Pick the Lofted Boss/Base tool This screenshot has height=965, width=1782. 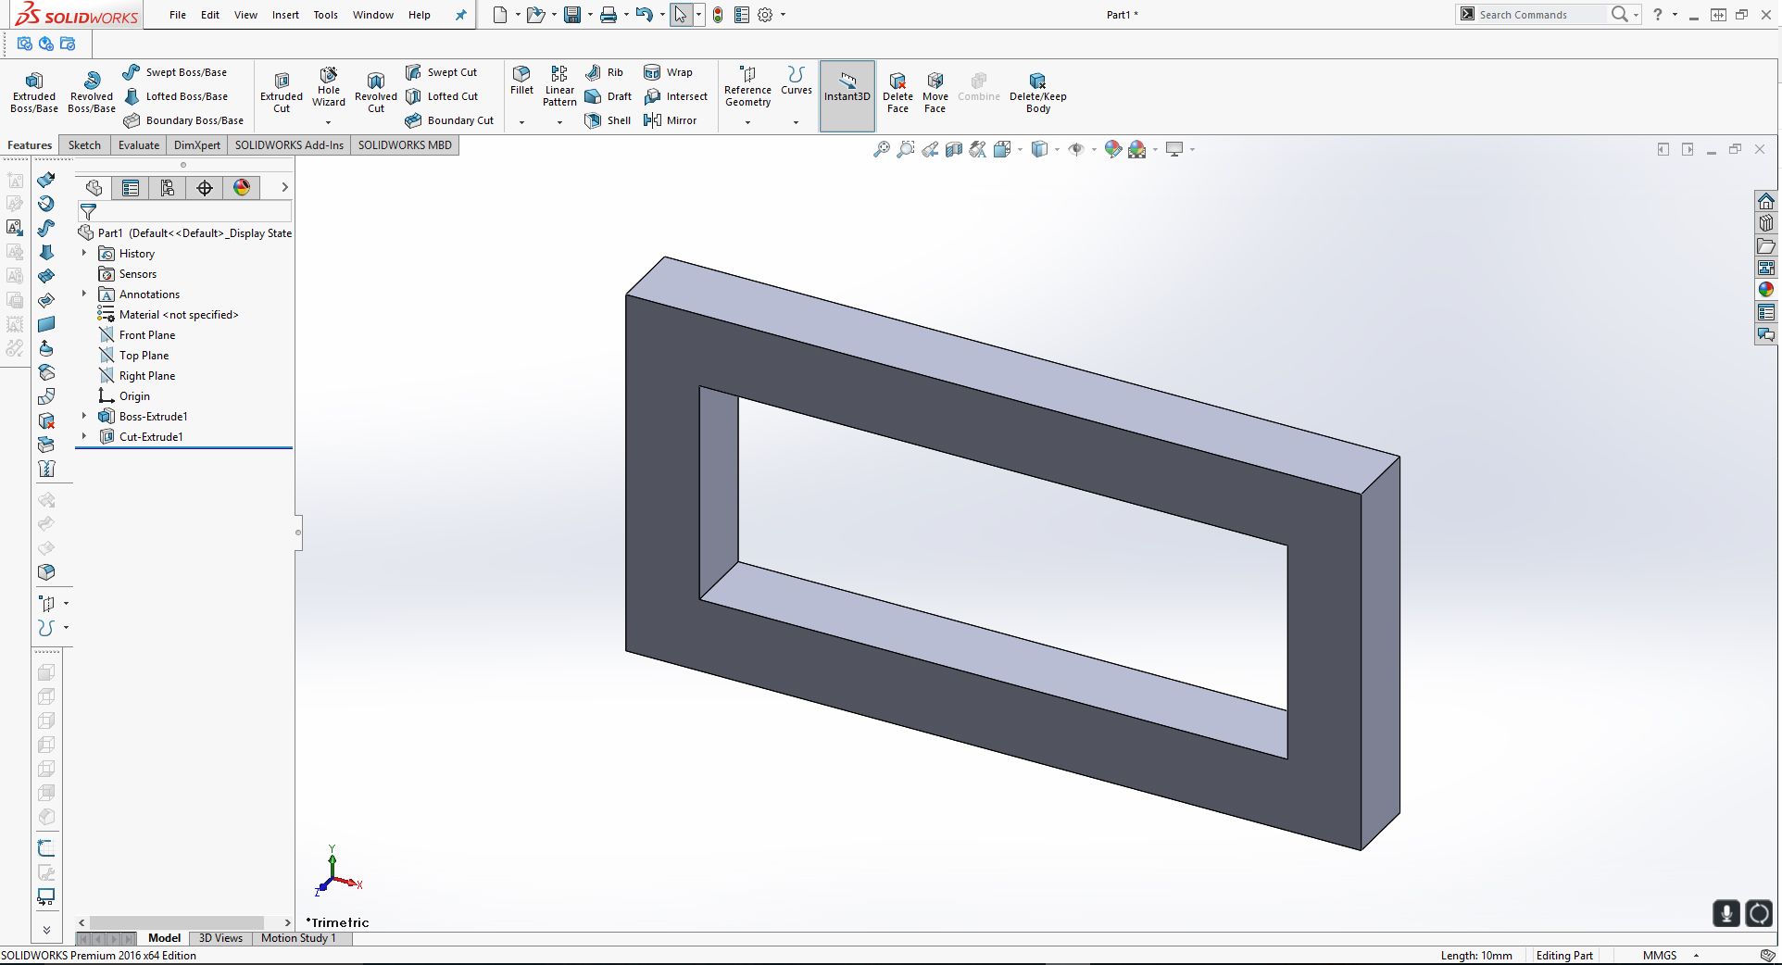[x=175, y=96]
